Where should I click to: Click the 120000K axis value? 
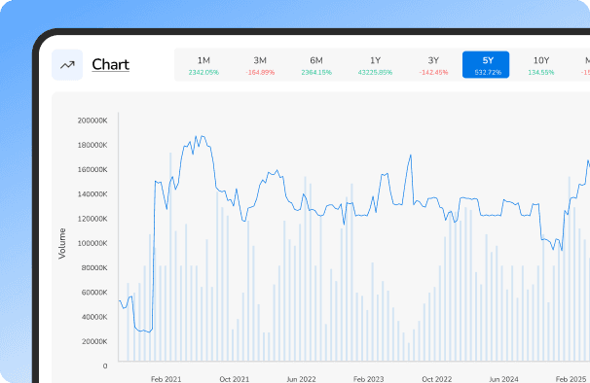92,219
